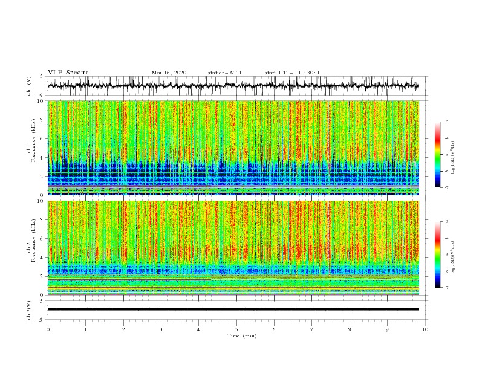Click the 'ch.1(V)' waveform axis label

[x=29, y=86]
